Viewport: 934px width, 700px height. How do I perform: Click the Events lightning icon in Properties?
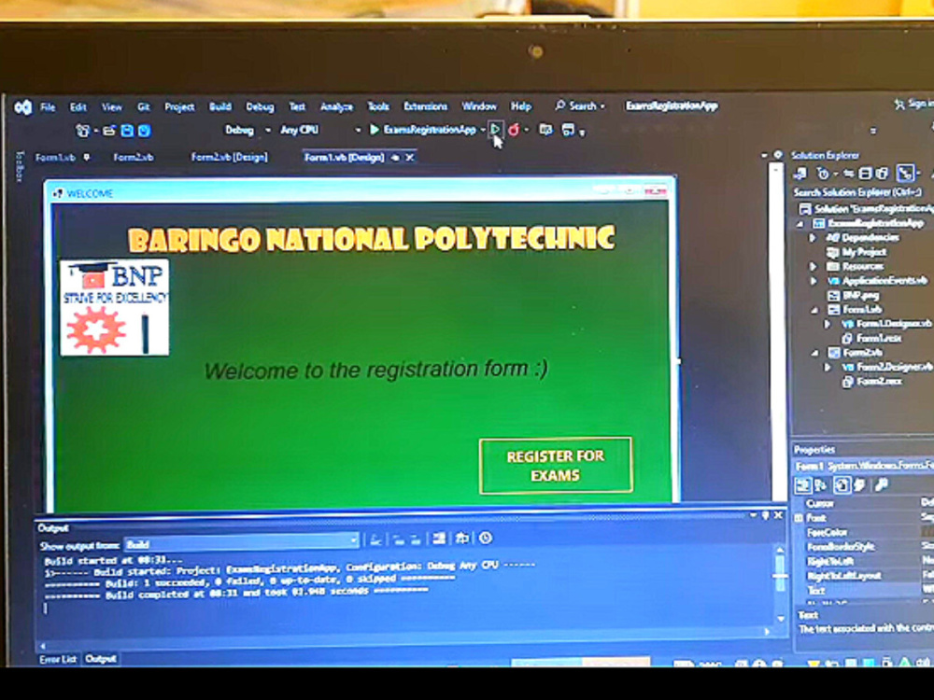(x=859, y=485)
